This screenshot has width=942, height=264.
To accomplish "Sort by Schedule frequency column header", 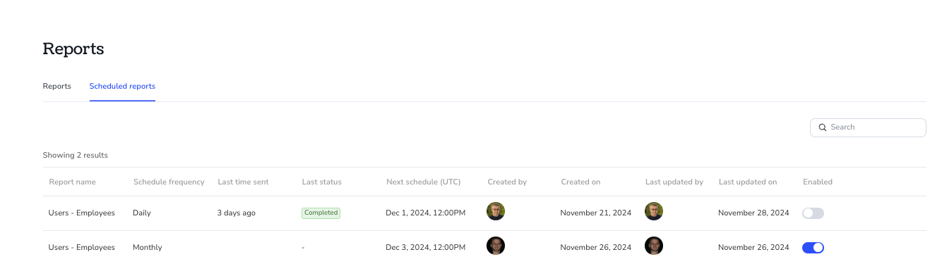I will tap(169, 182).
